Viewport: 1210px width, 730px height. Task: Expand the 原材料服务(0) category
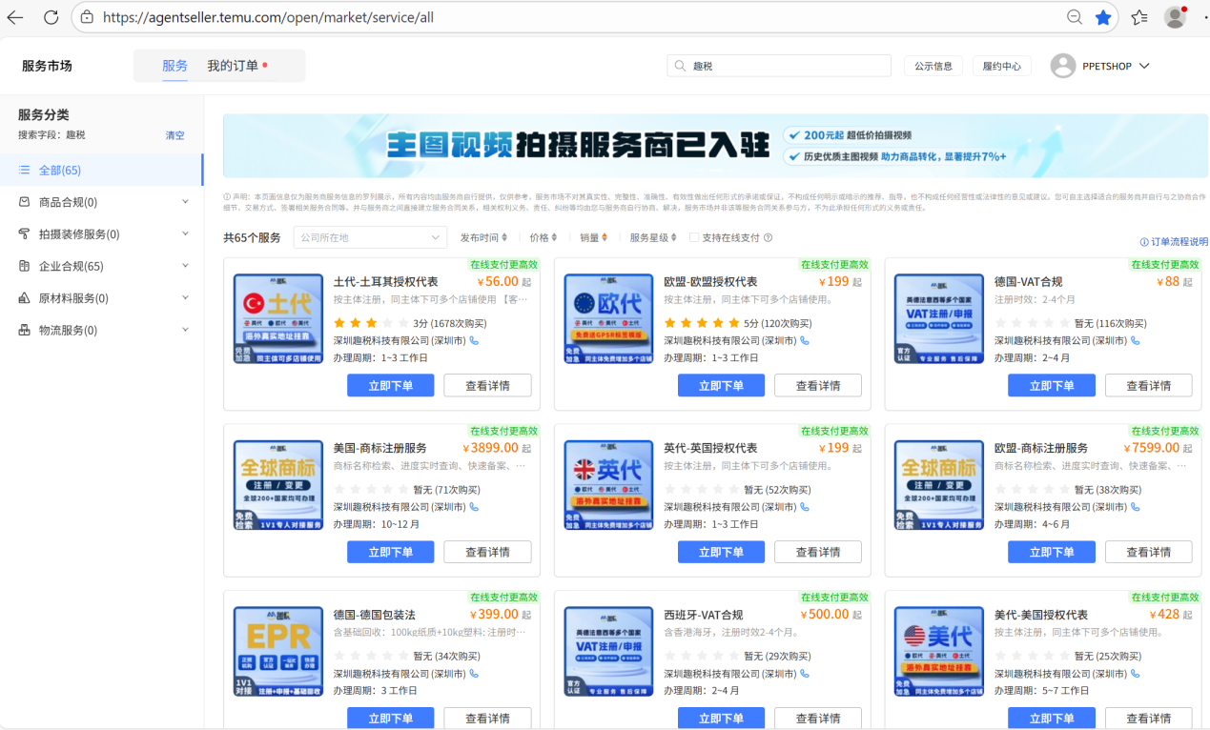[x=185, y=298]
